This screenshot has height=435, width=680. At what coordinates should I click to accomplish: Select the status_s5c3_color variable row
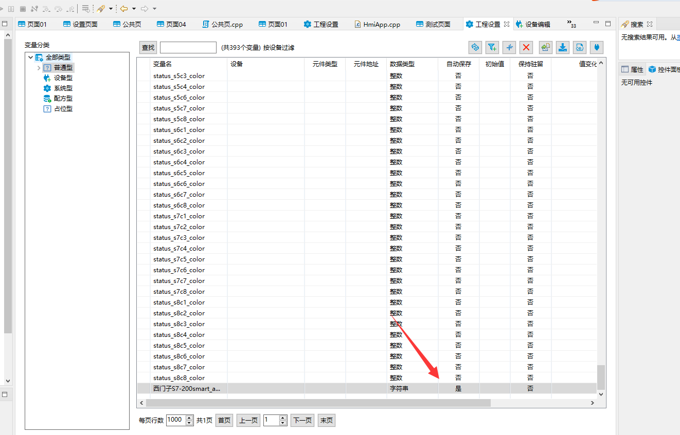(x=367, y=76)
